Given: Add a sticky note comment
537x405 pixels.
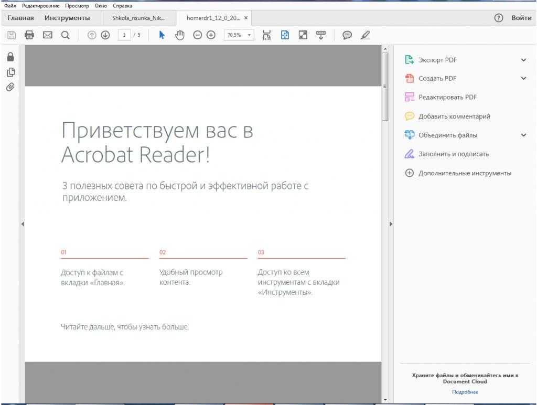Looking at the screenshot, I should coord(347,35).
